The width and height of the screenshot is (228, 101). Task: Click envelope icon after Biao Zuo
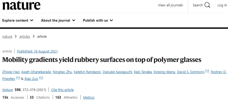point(41,78)
